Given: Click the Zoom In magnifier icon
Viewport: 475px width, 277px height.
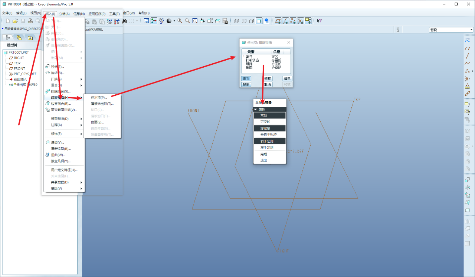Looking at the screenshot, I should tap(180, 21).
